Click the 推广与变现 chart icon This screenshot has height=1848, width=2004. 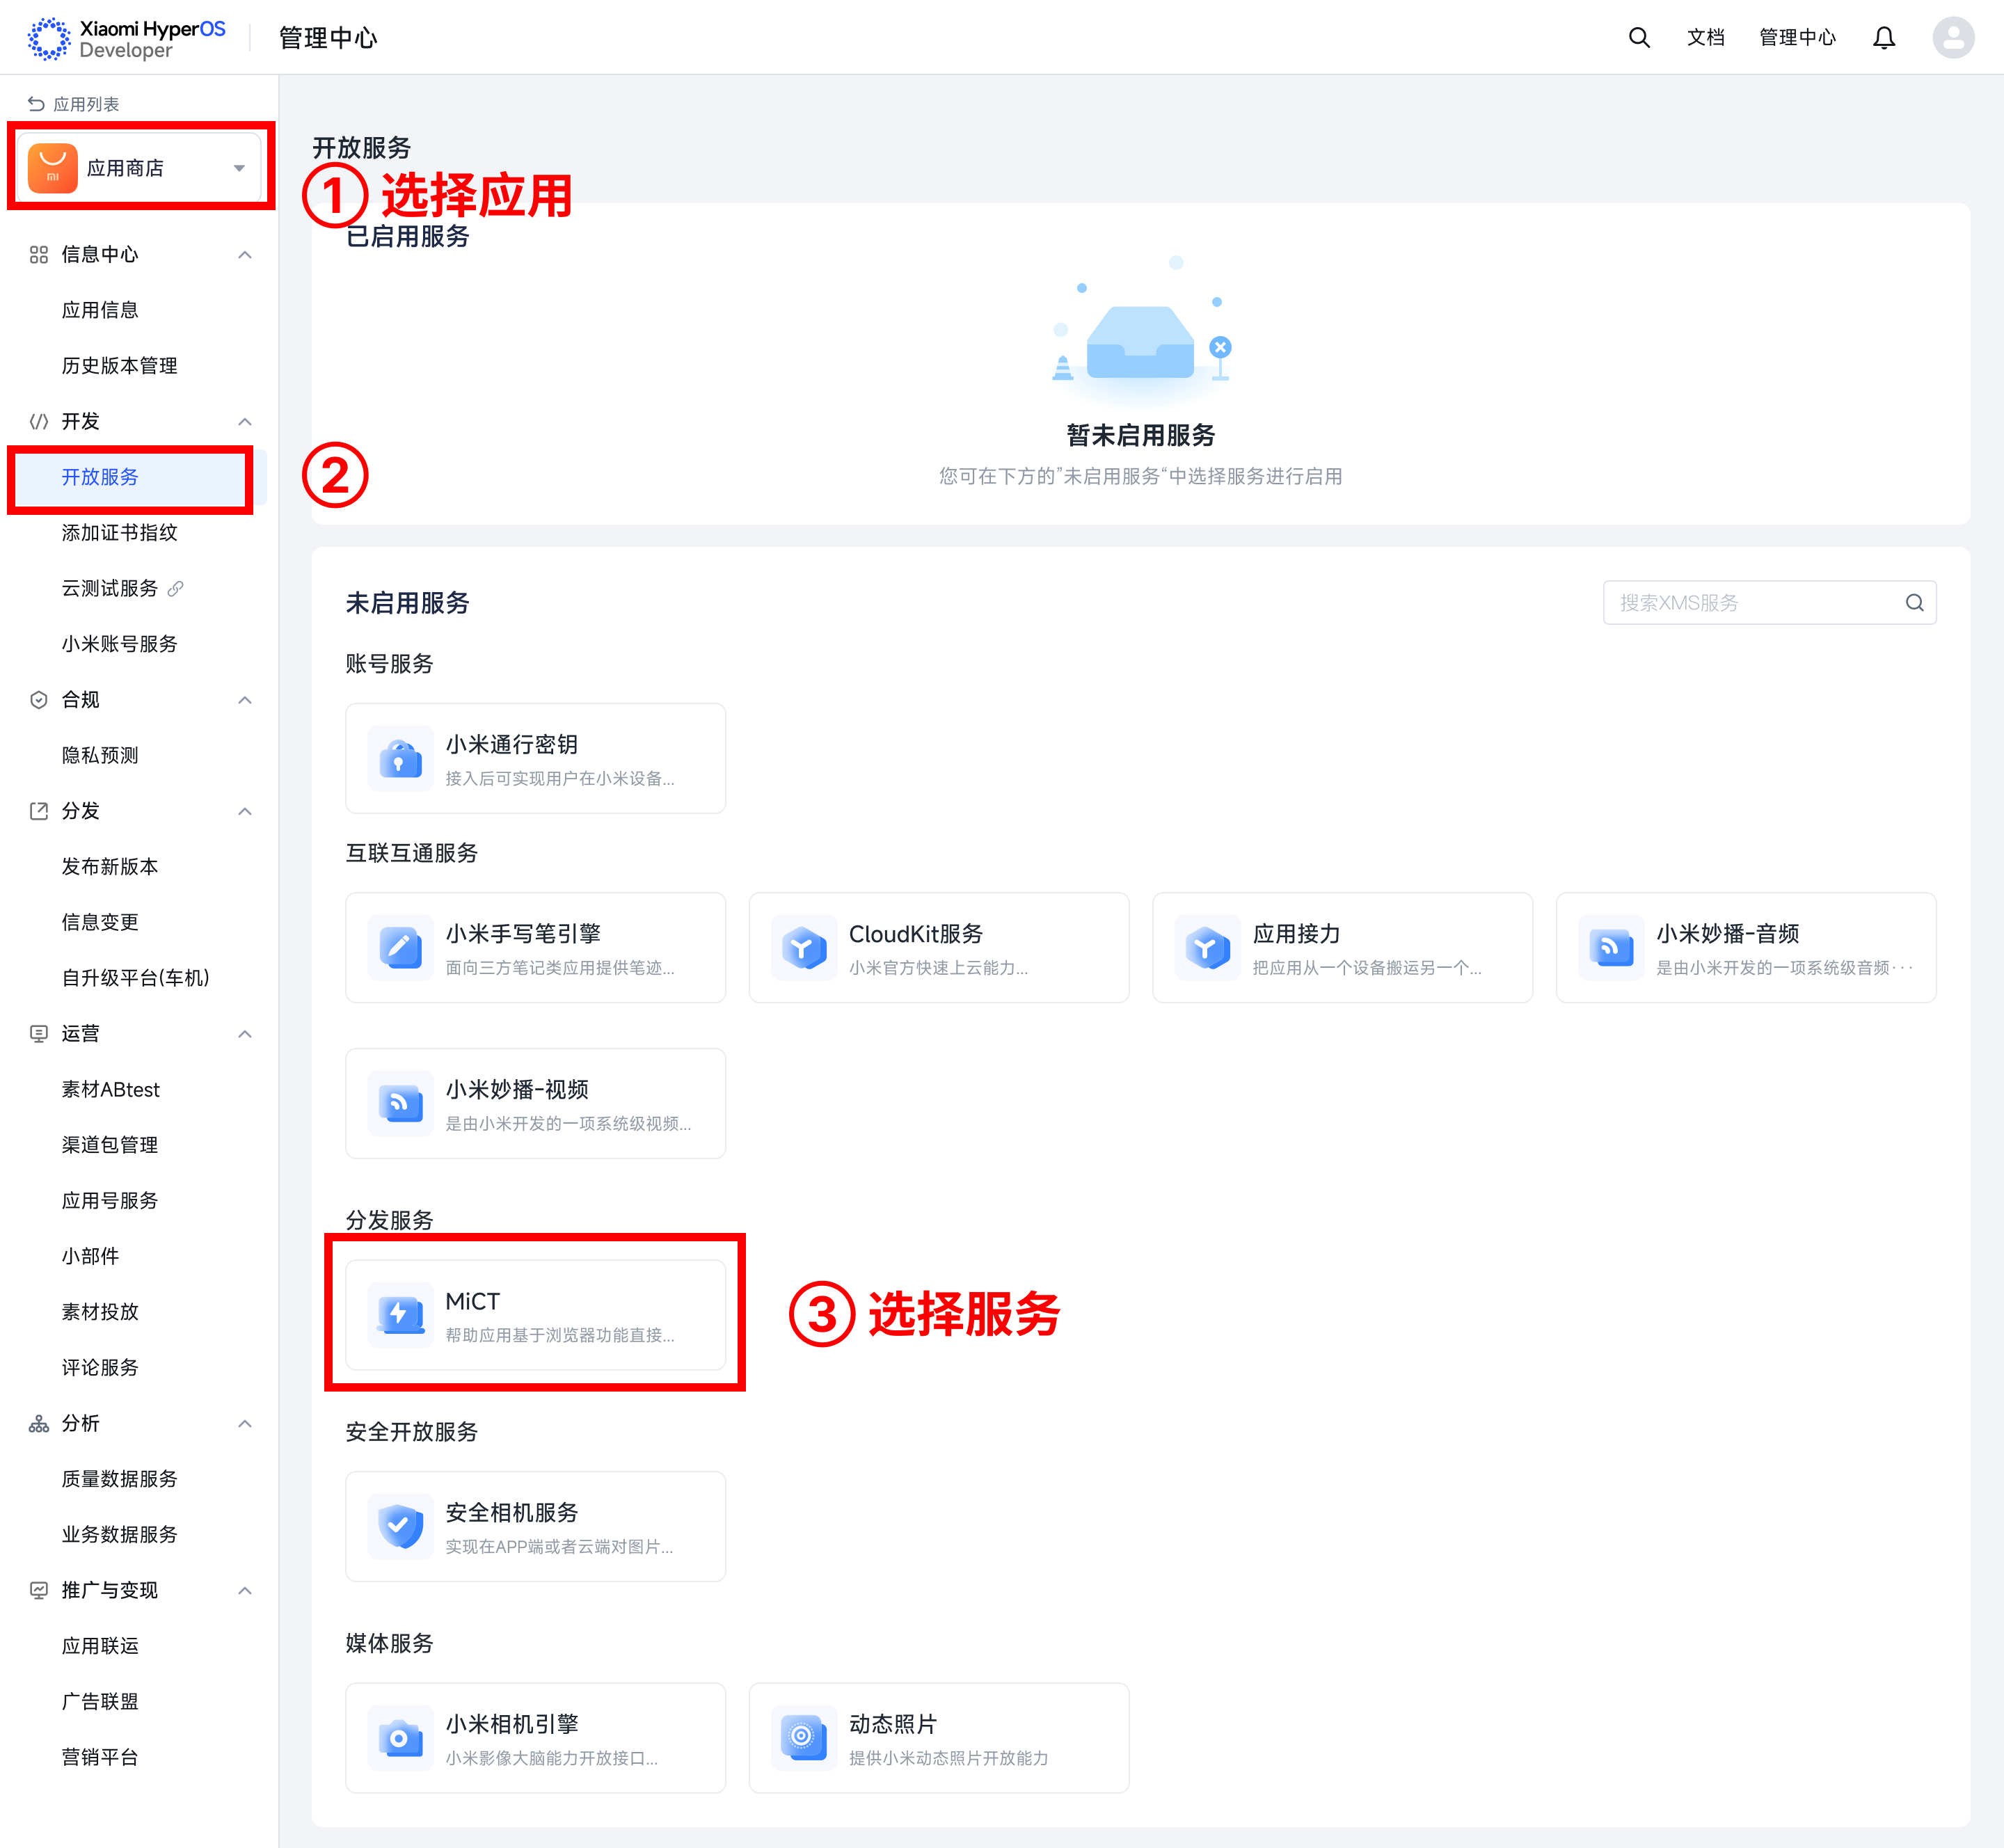[39, 1591]
